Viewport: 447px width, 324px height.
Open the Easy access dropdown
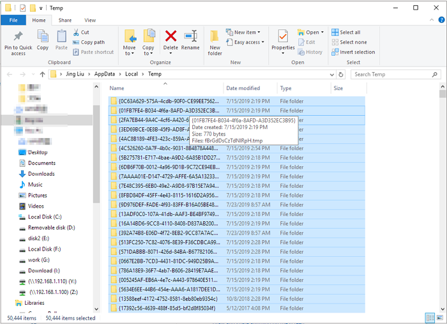pyautogui.click(x=246, y=42)
